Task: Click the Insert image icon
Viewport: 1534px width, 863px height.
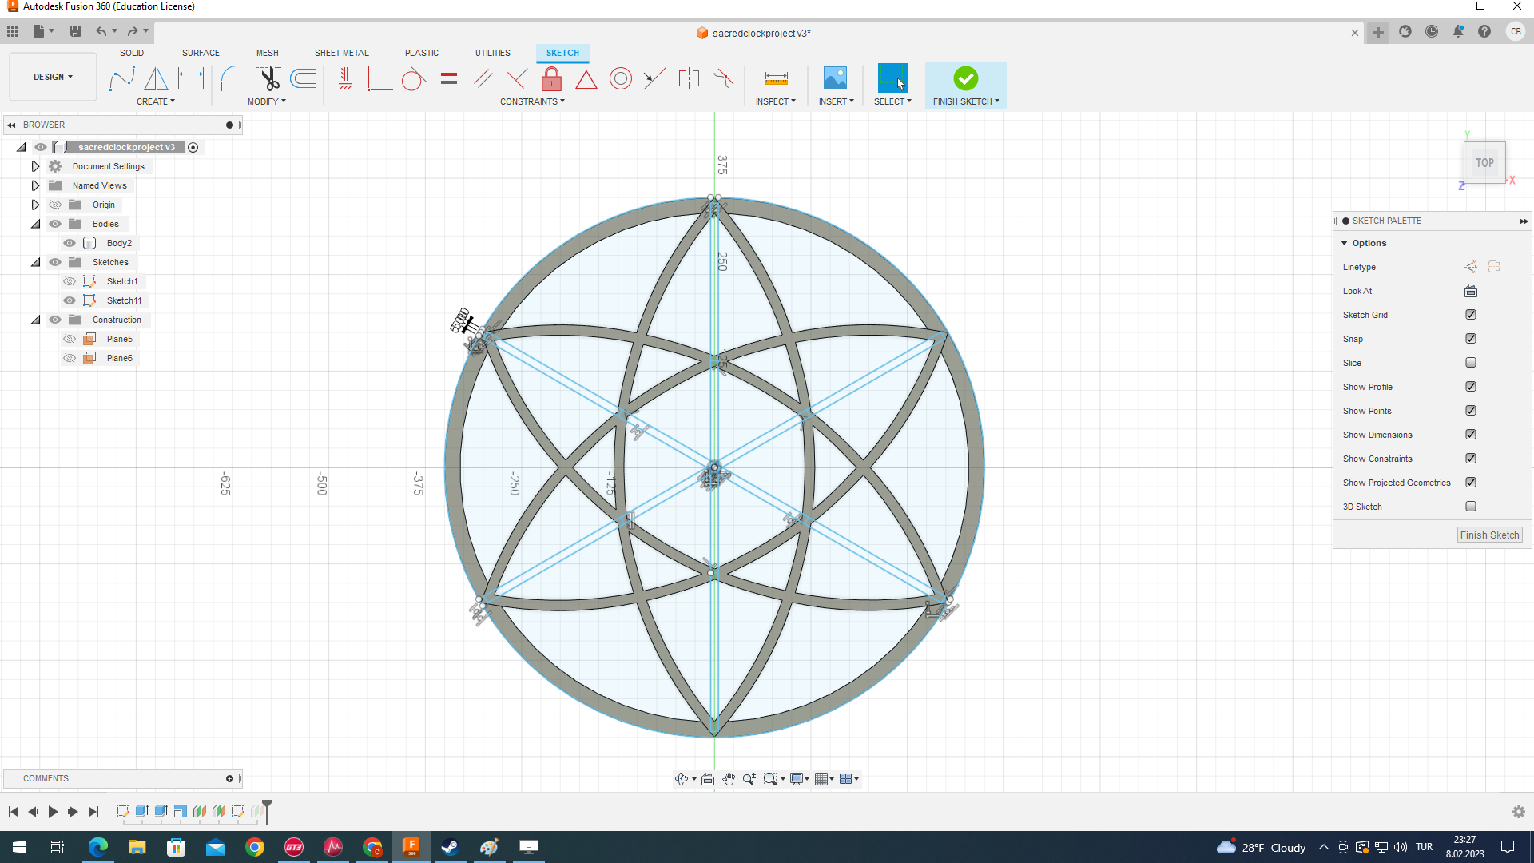Action: pos(835,78)
